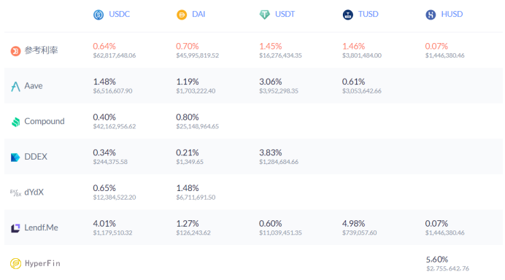Click the $25,148,964.65 amount

coord(198,126)
